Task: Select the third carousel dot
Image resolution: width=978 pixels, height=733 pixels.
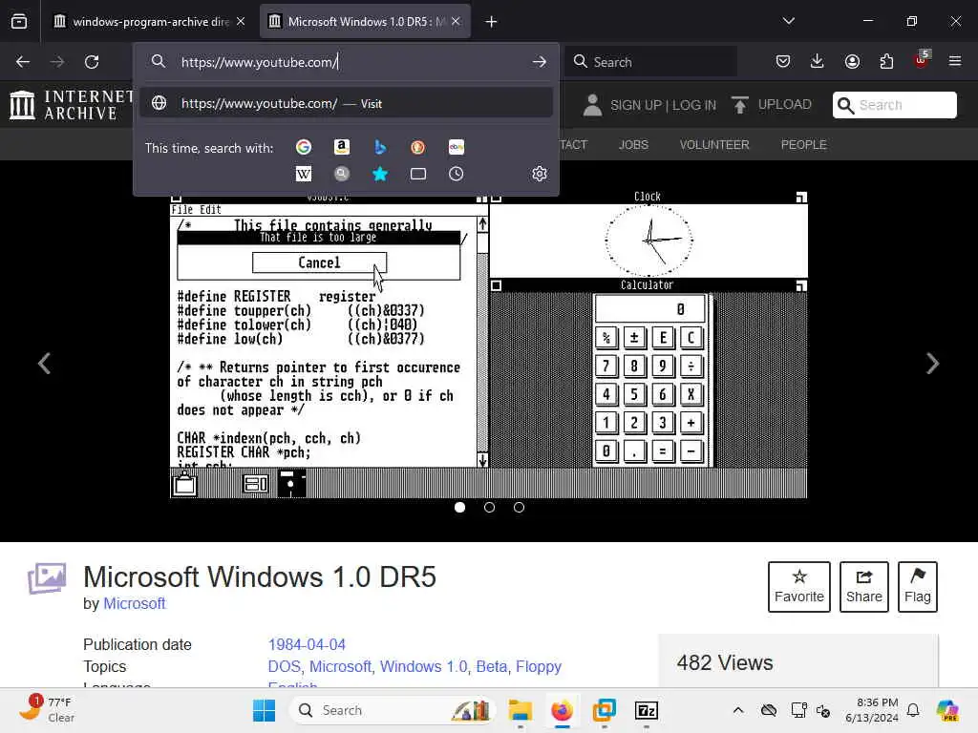Action: [519, 508]
